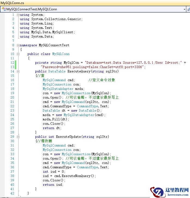Click the "Password=zhe951 string on line 13
Viewport: 190px width, 198px height.
click(x=92, y=67)
